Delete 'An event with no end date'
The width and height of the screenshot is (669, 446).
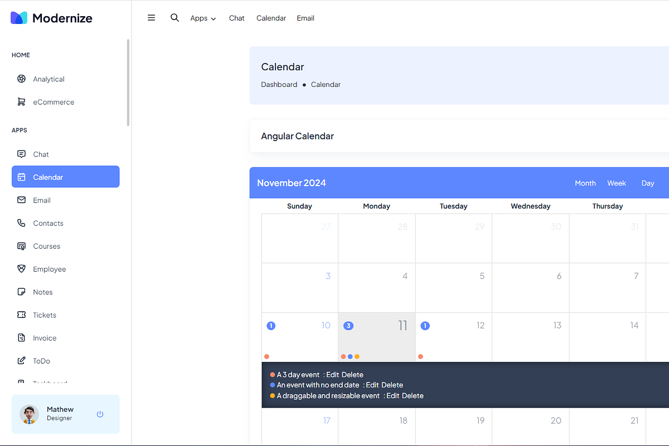tap(392, 385)
